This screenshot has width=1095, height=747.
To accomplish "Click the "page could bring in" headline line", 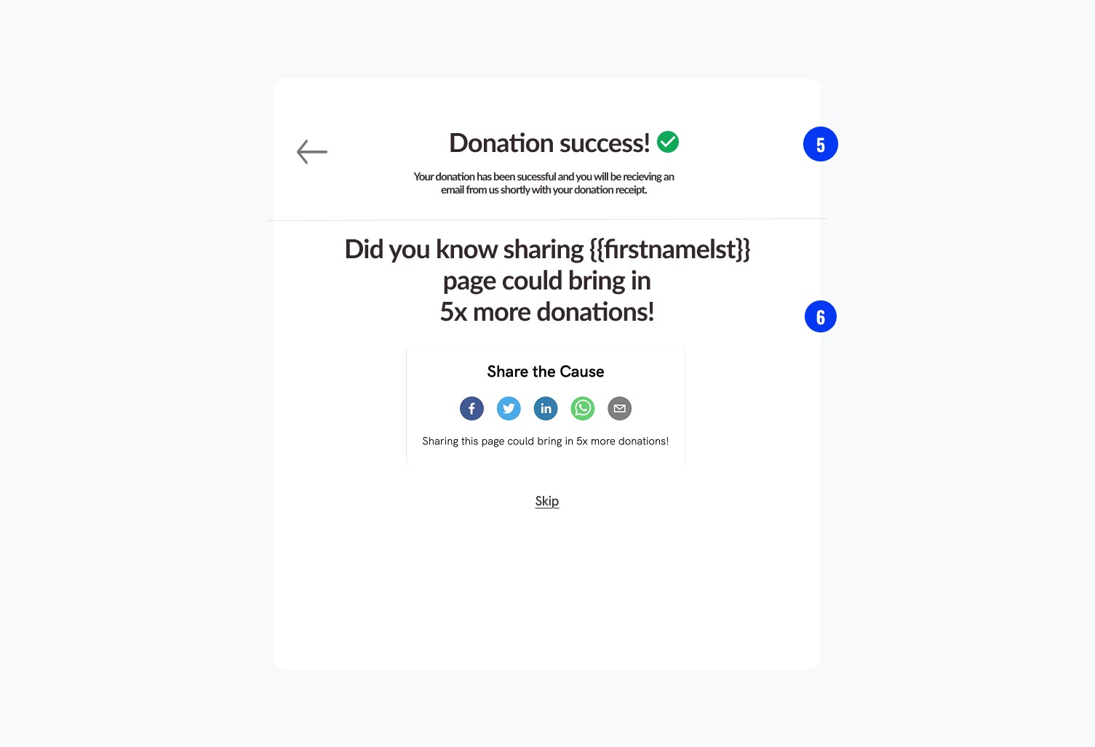I will (547, 281).
